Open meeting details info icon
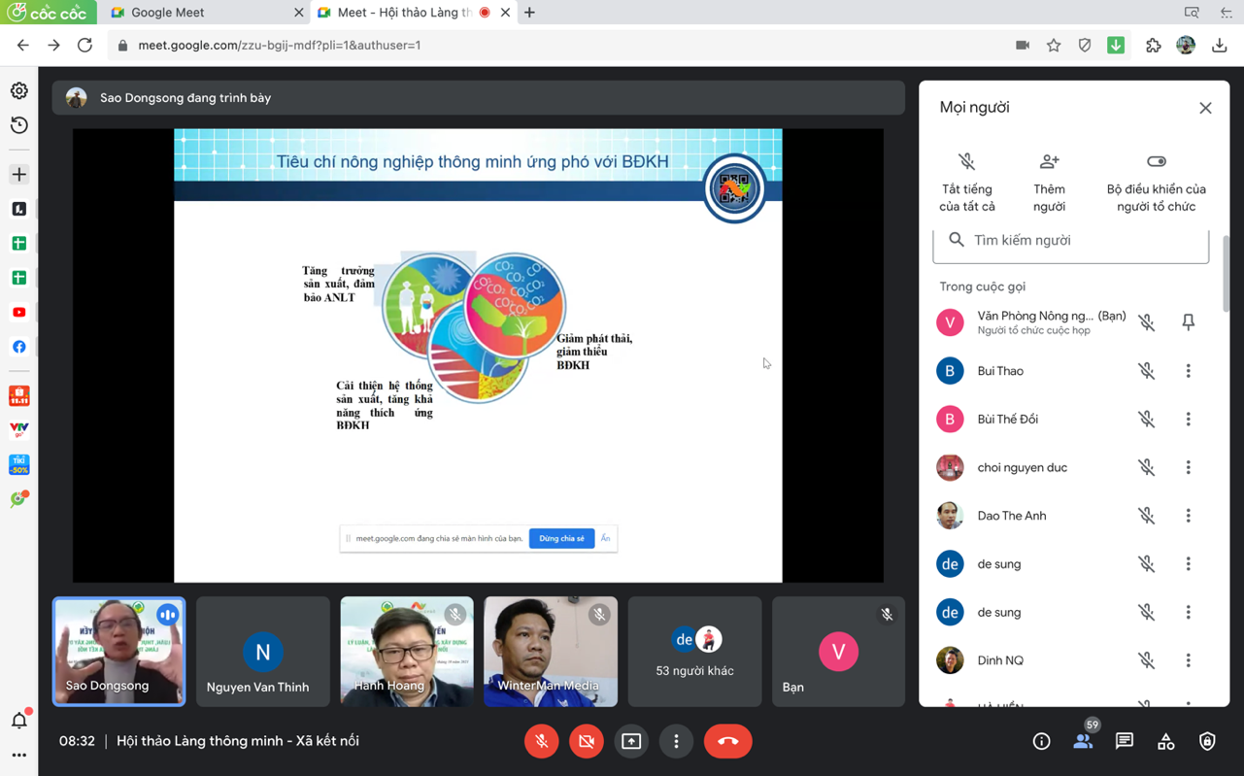The image size is (1244, 776). coord(1041,742)
